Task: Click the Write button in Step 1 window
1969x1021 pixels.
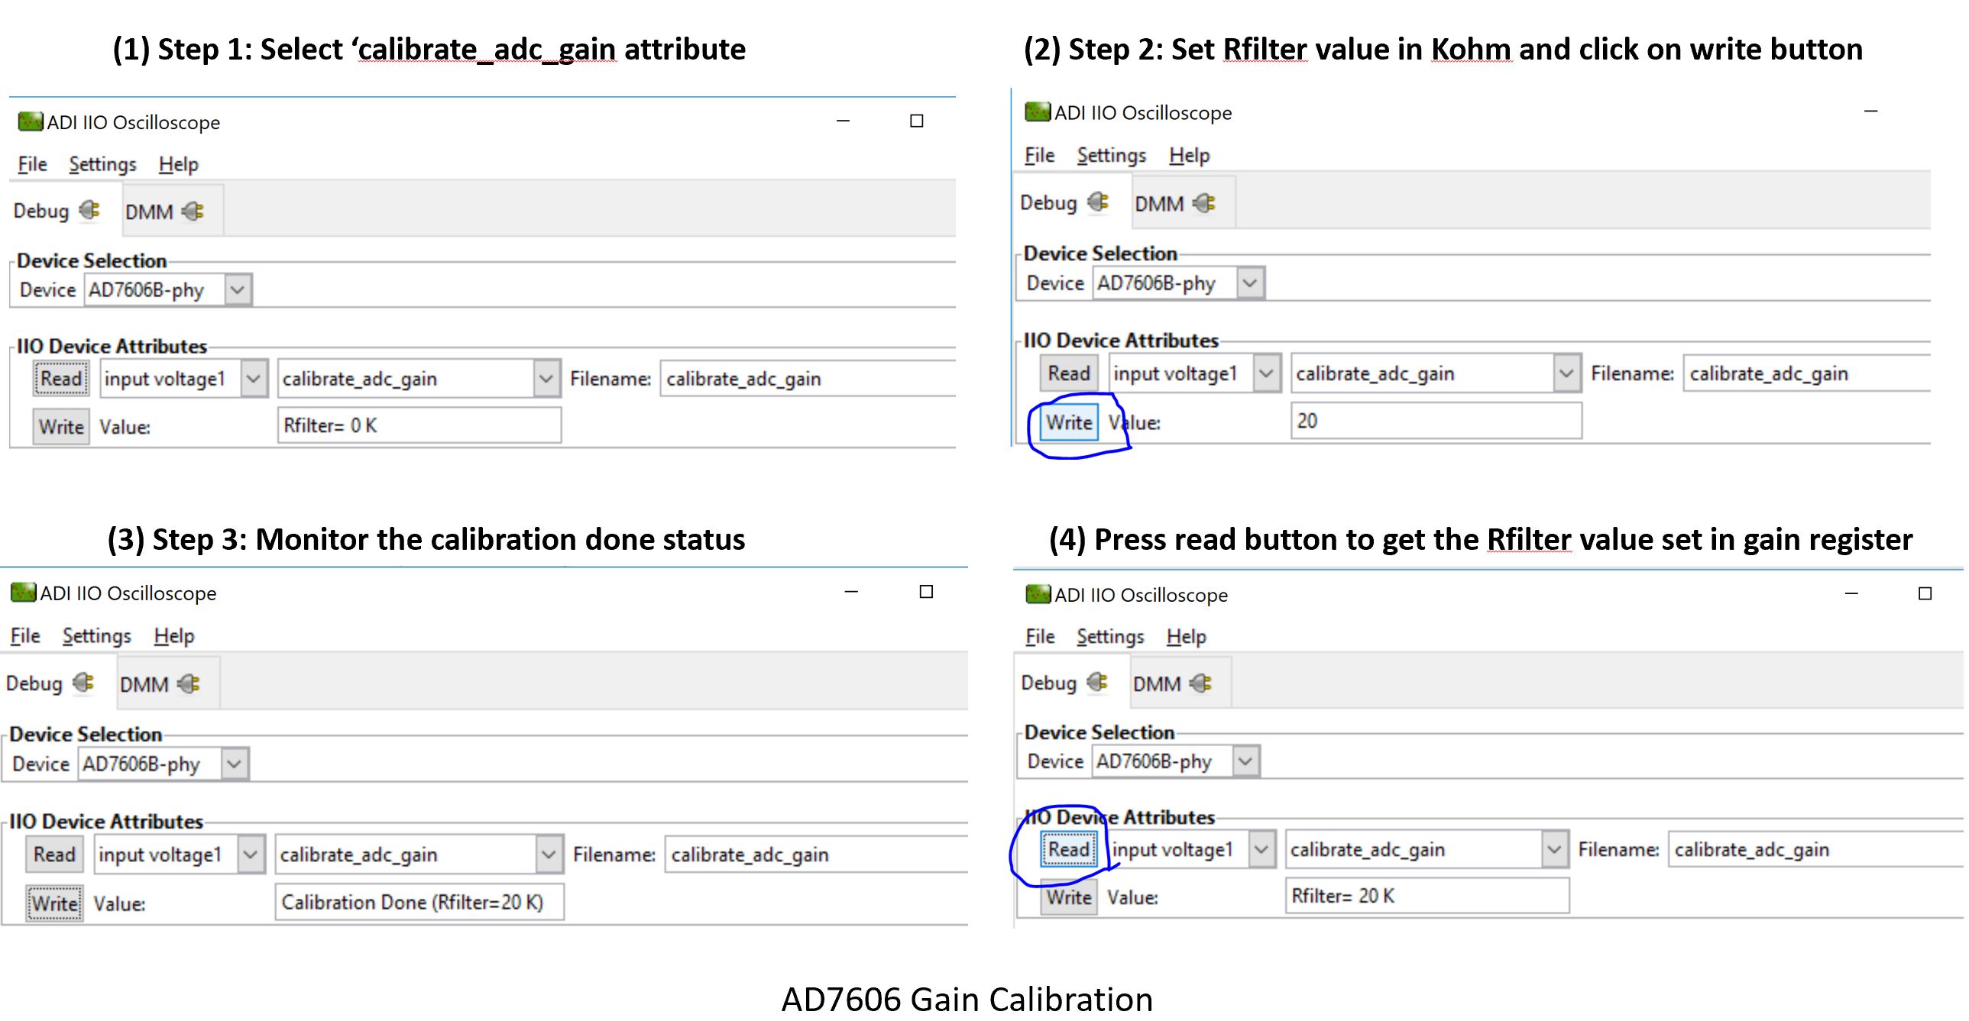Action: tap(61, 426)
